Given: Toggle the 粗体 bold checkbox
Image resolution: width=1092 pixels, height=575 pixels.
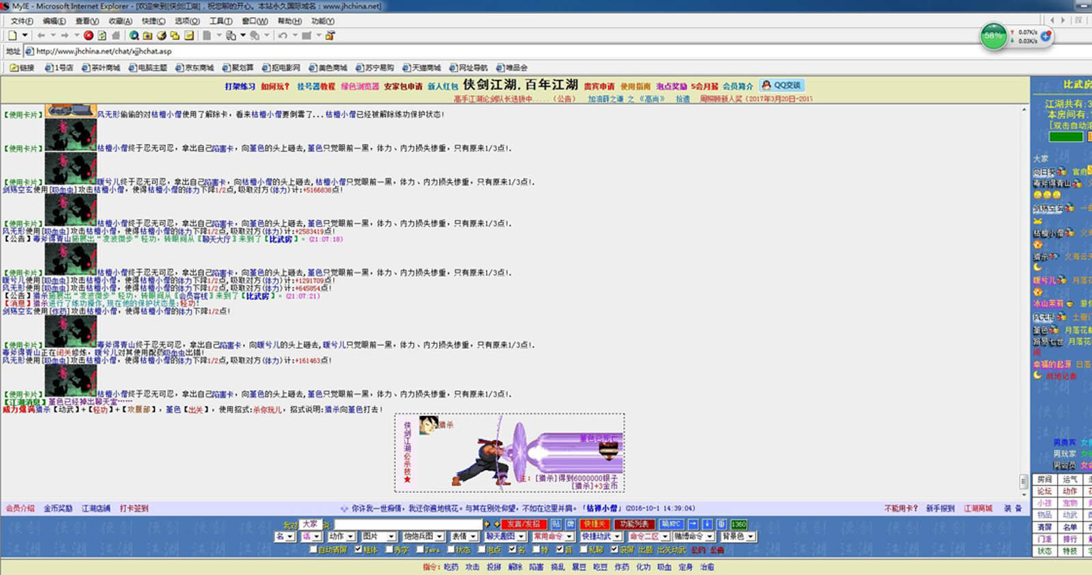Looking at the screenshot, I should [x=358, y=549].
